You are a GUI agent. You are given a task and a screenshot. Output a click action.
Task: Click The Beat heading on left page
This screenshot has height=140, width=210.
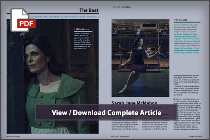[x=89, y=10]
